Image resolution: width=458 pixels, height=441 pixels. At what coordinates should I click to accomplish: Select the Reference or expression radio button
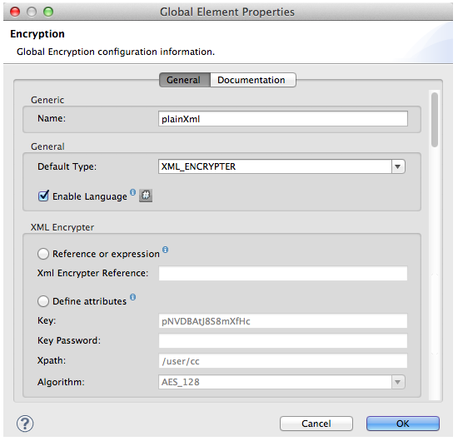click(43, 254)
